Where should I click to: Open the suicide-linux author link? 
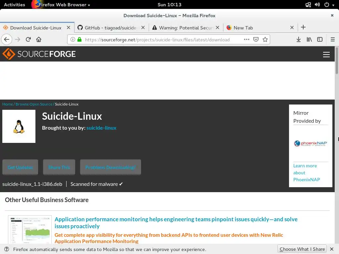pos(101,128)
